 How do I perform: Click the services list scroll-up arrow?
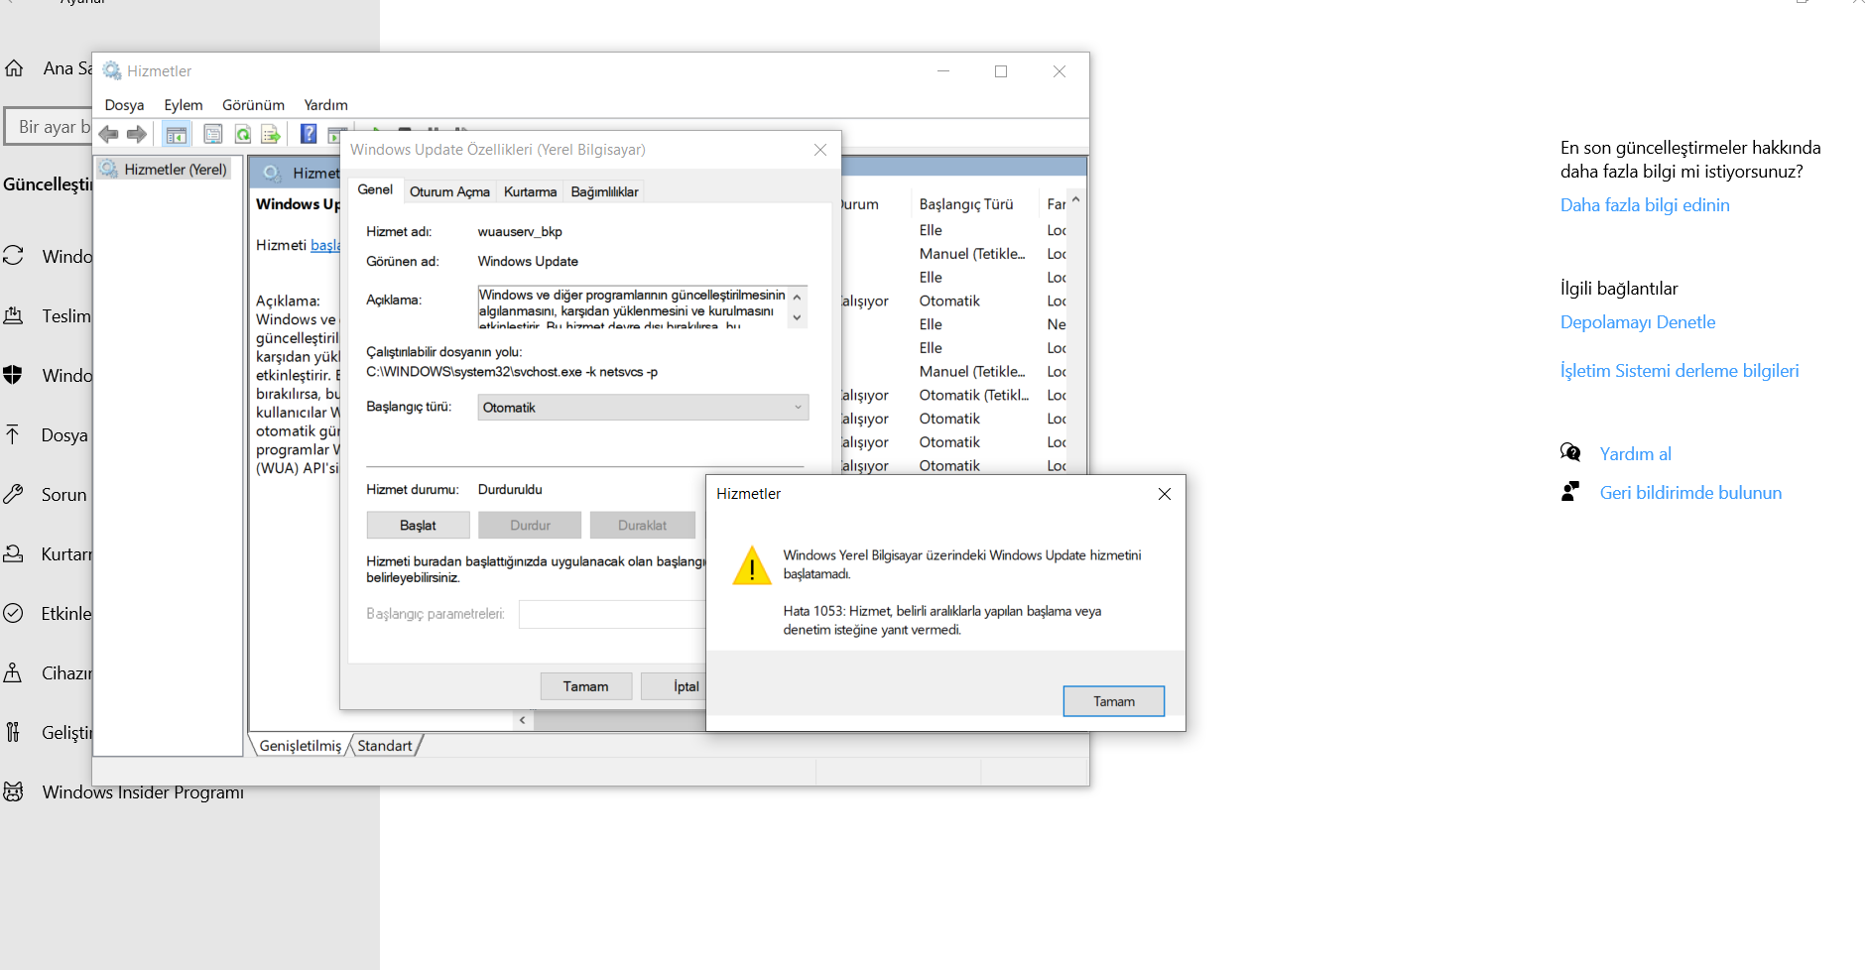coord(1076,201)
